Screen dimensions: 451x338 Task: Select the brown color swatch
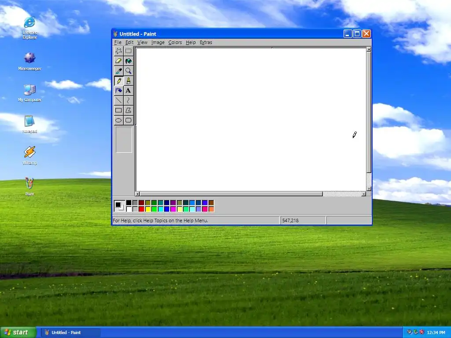point(211,202)
